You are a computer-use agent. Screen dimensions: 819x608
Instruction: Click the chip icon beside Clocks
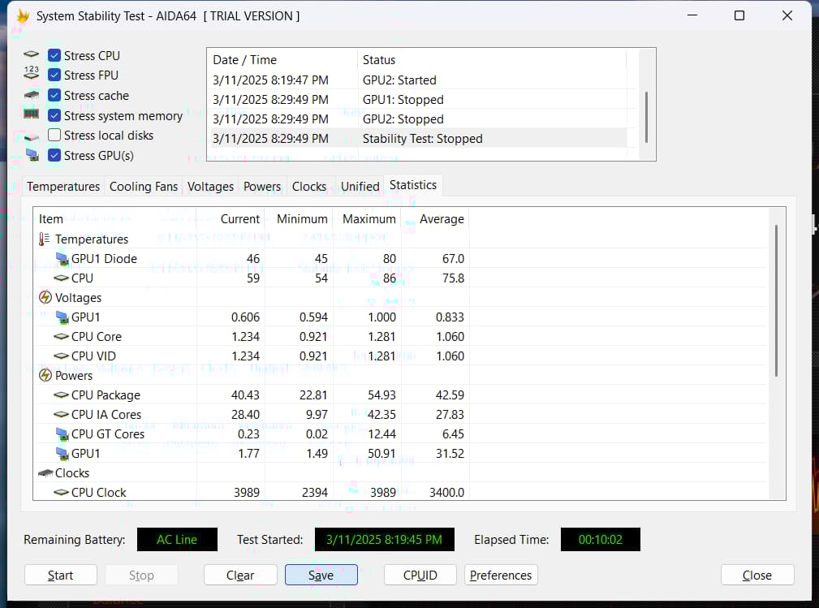pos(45,473)
